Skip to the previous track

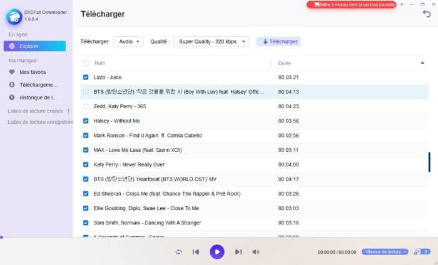point(196,252)
